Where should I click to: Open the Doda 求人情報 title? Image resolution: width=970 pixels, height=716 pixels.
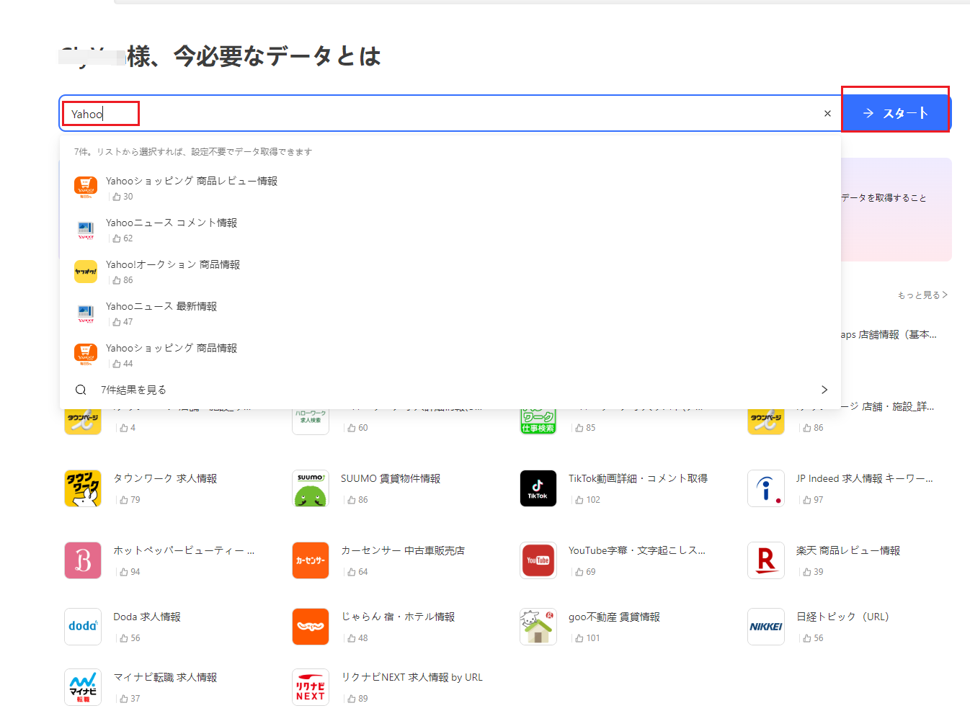pyautogui.click(x=147, y=617)
